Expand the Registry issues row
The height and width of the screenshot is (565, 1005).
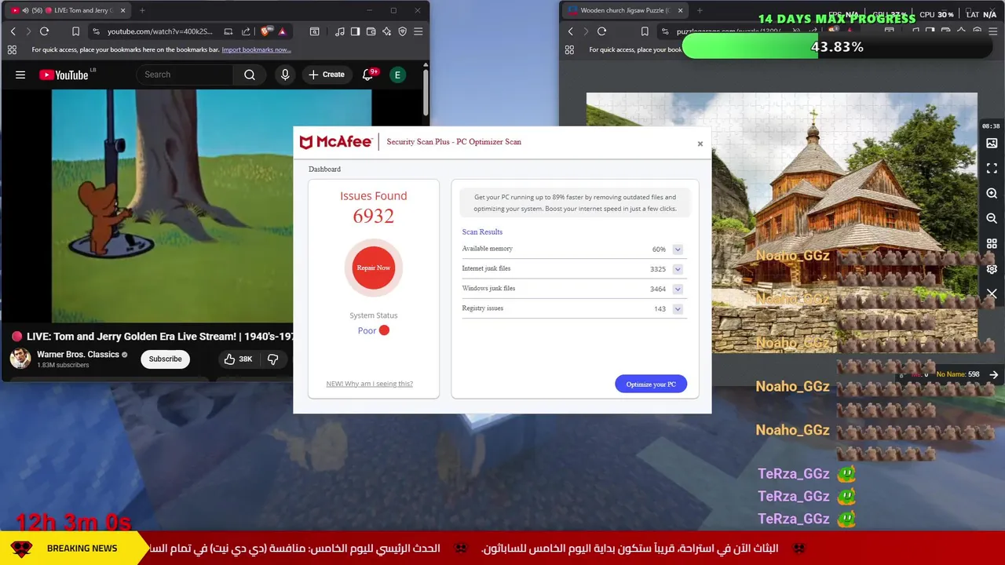coord(678,308)
